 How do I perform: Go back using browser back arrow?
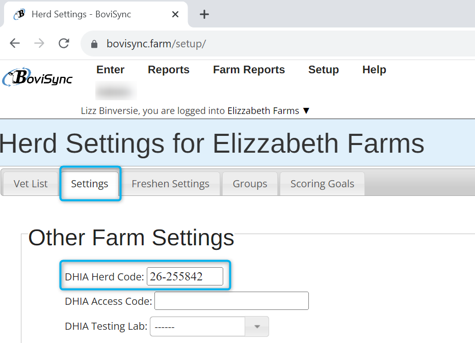(15, 44)
